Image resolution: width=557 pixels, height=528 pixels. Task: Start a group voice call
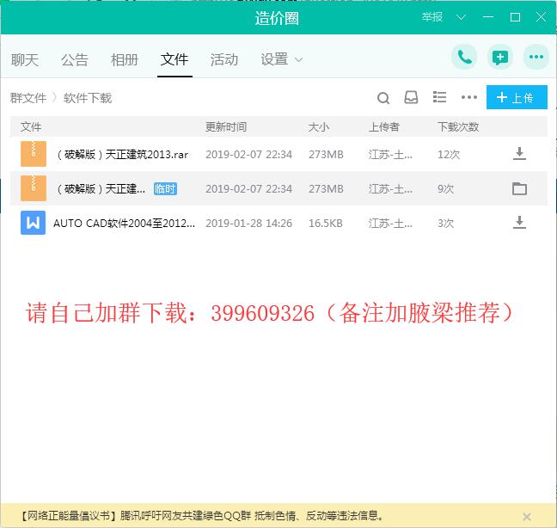click(x=464, y=57)
